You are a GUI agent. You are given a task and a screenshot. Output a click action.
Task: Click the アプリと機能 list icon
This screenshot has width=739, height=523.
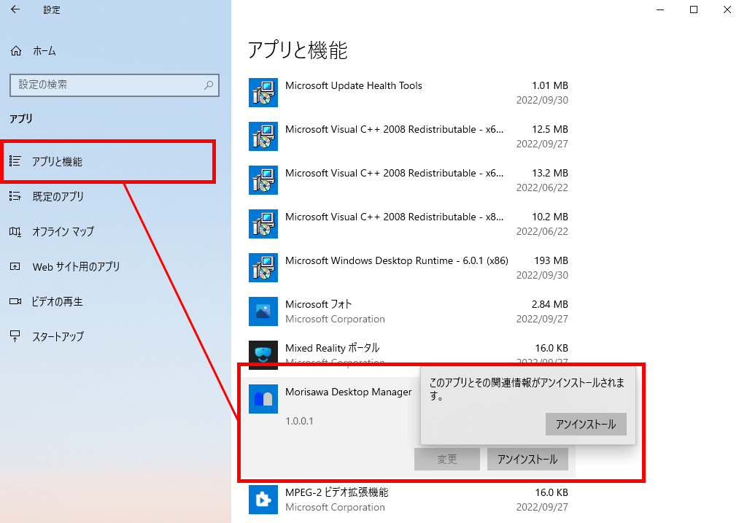pyautogui.click(x=15, y=161)
